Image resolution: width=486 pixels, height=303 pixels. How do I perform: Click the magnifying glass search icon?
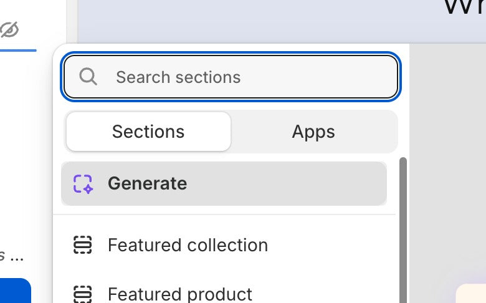pyautogui.click(x=88, y=77)
